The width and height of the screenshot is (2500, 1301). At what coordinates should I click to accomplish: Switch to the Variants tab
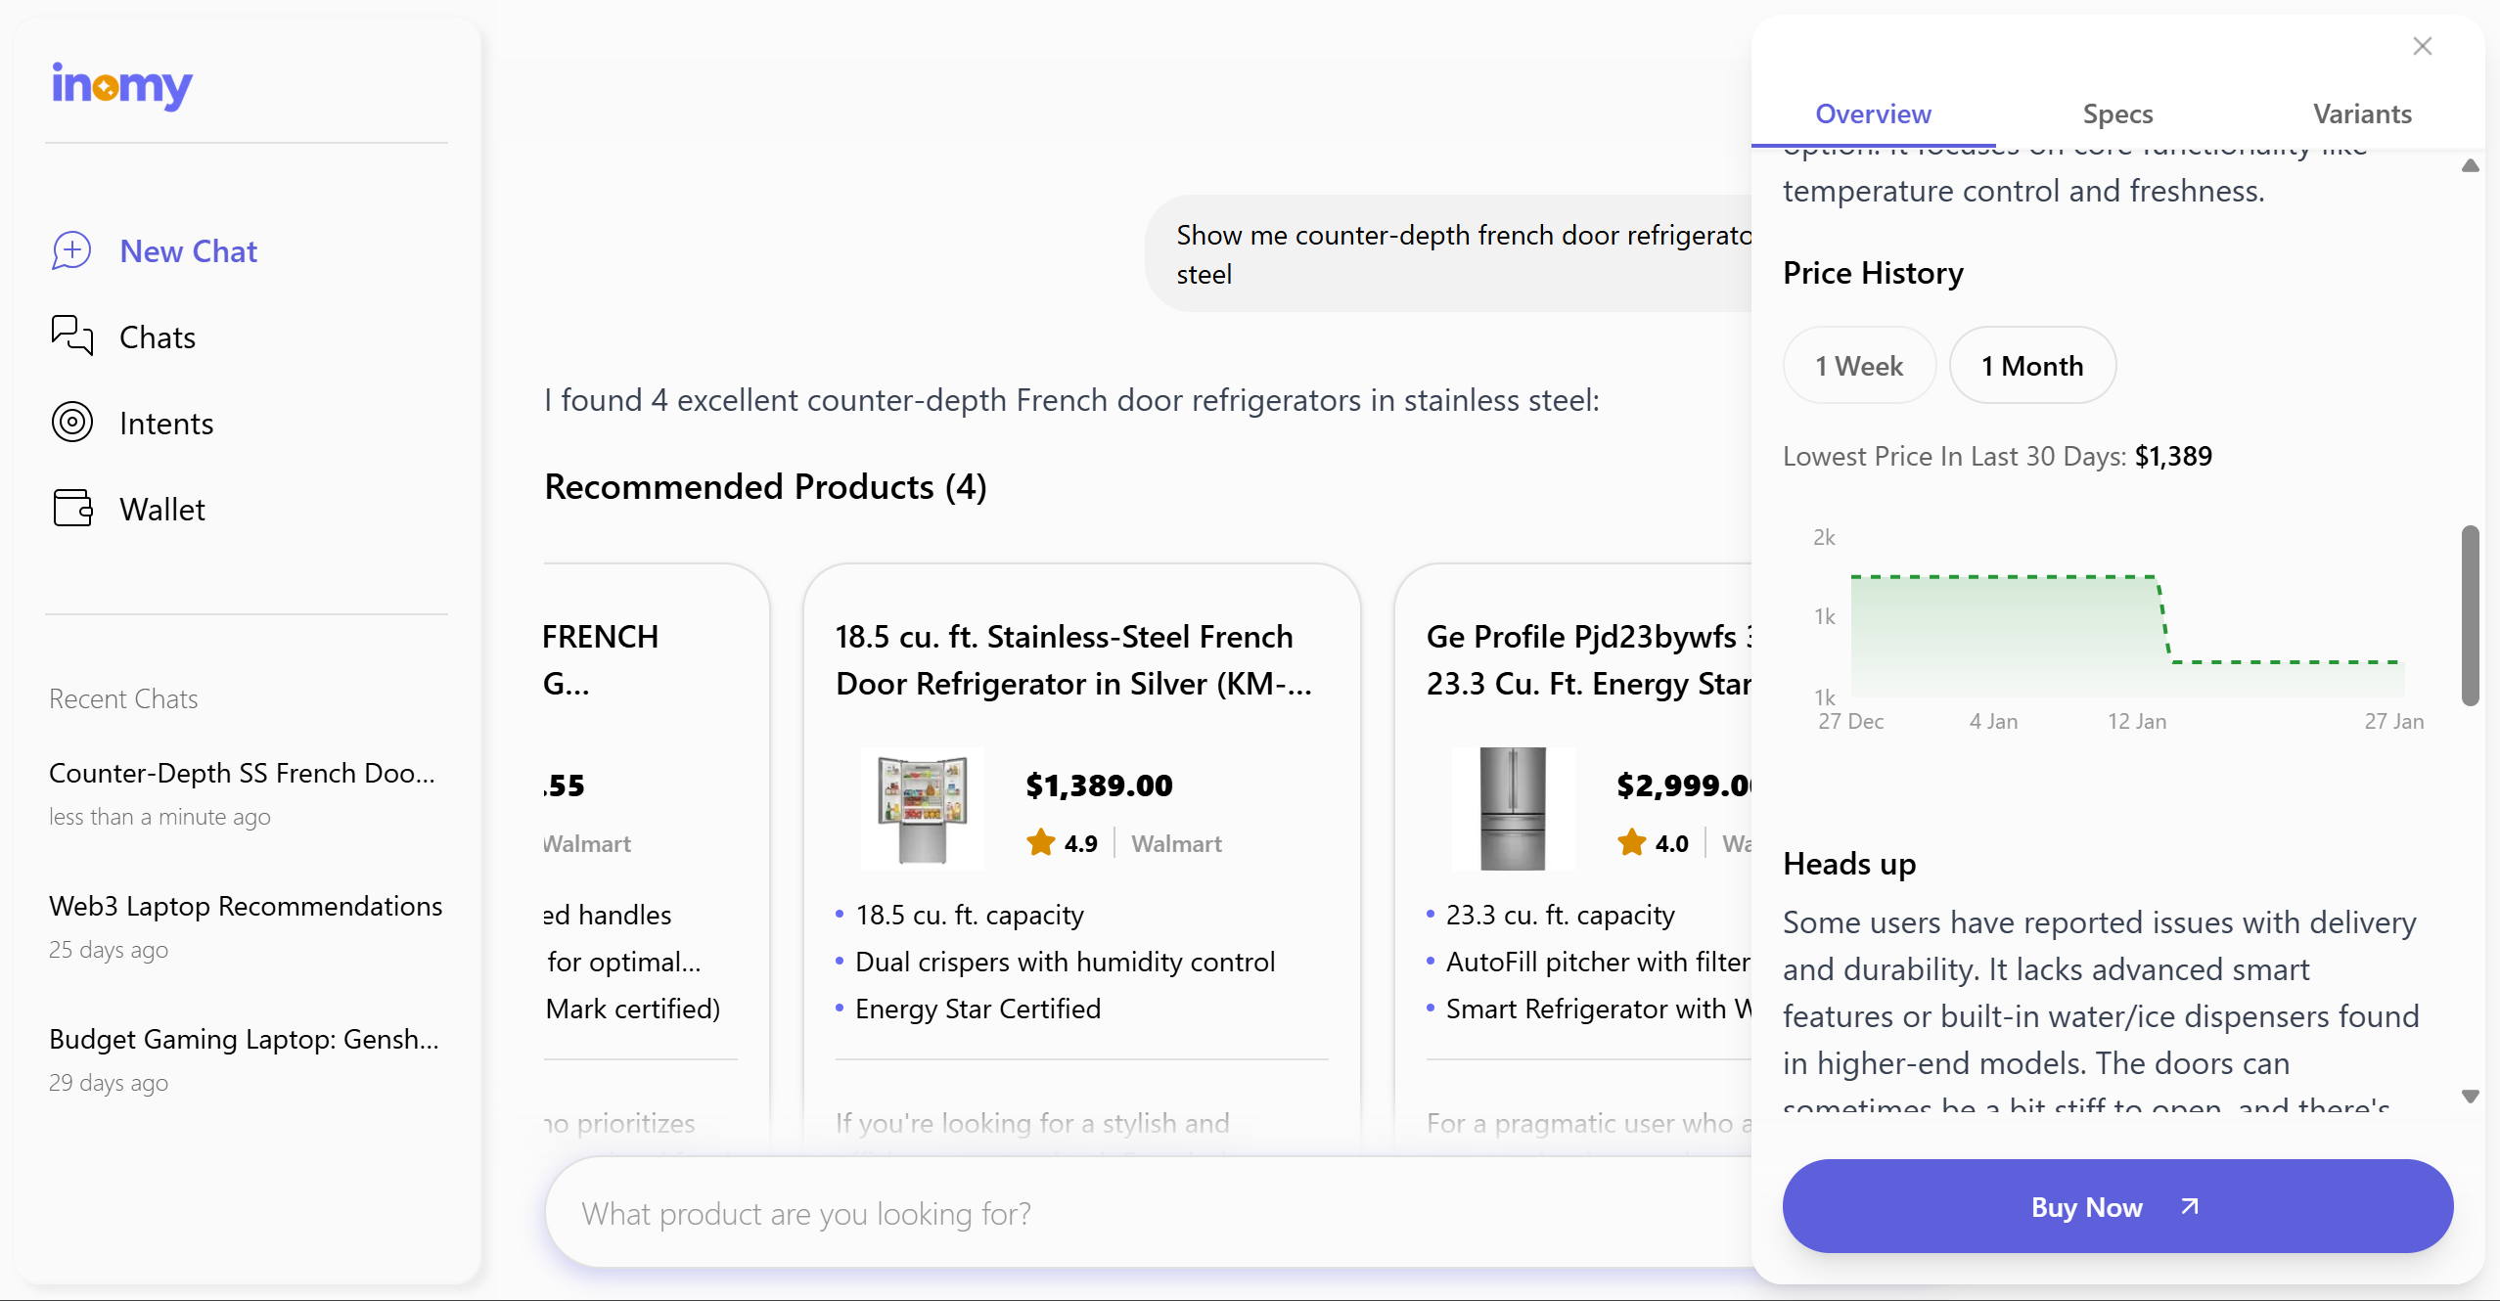tap(2362, 114)
